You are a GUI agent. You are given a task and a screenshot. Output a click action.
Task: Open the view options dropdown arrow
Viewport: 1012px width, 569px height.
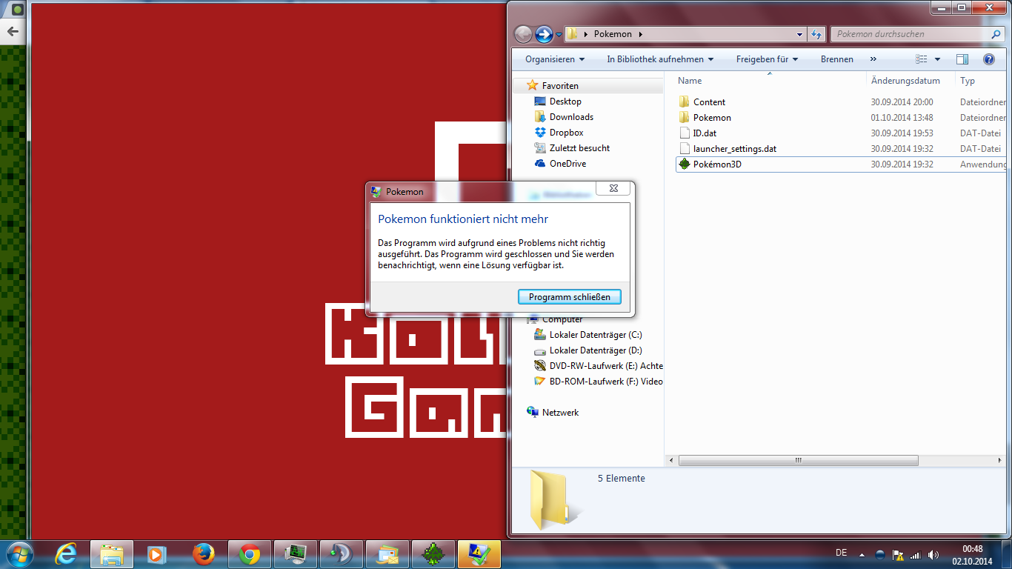pos(937,59)
